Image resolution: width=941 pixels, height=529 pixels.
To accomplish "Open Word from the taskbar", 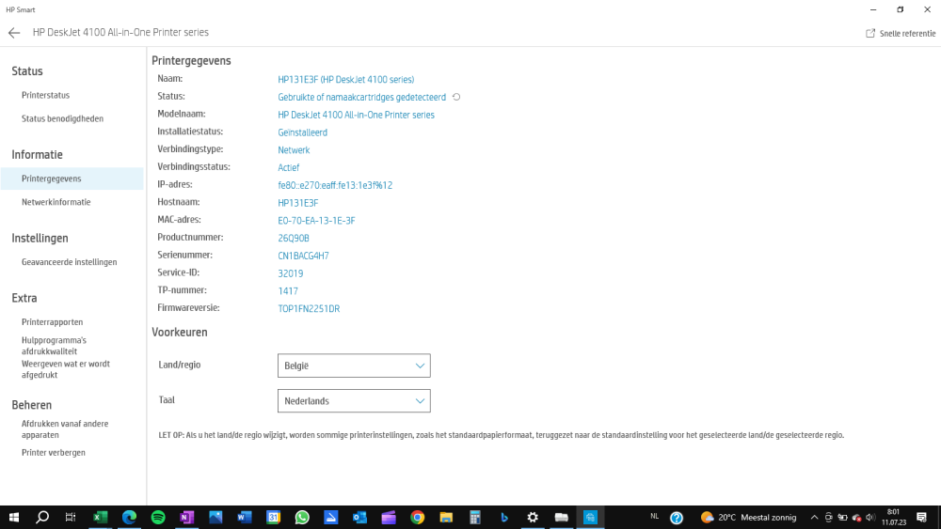I will coord(245,517).
